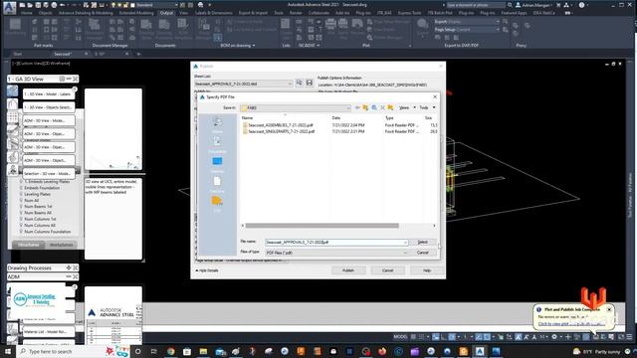Open Documents location in places sidebar
Viewport: 637px width, 358px height.
click(217, 144)
